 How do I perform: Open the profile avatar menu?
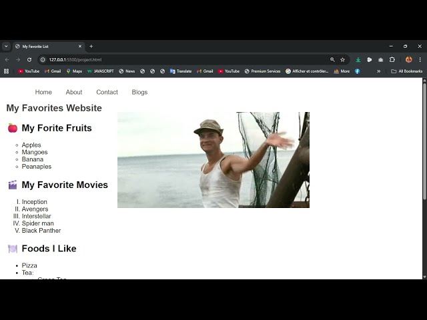[409, 59]
